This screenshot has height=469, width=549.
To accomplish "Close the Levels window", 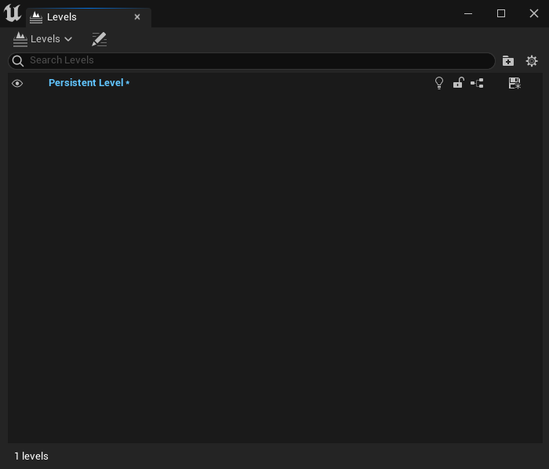I will tap(533, 13).
